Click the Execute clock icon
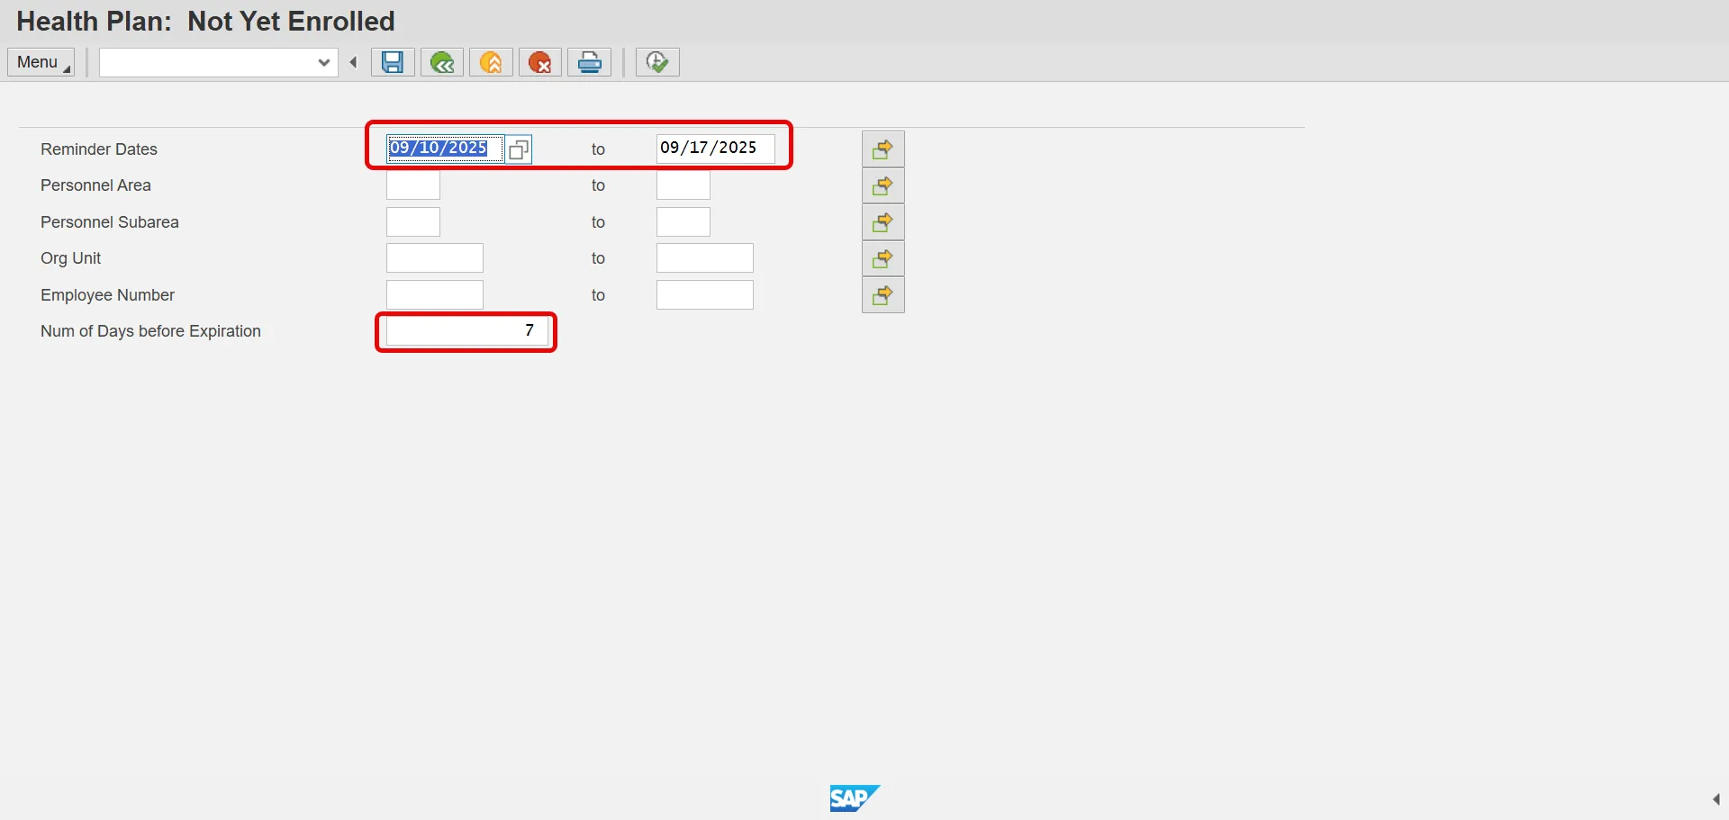The height and width of the screenshot is (820, 1729). point(657,62)
